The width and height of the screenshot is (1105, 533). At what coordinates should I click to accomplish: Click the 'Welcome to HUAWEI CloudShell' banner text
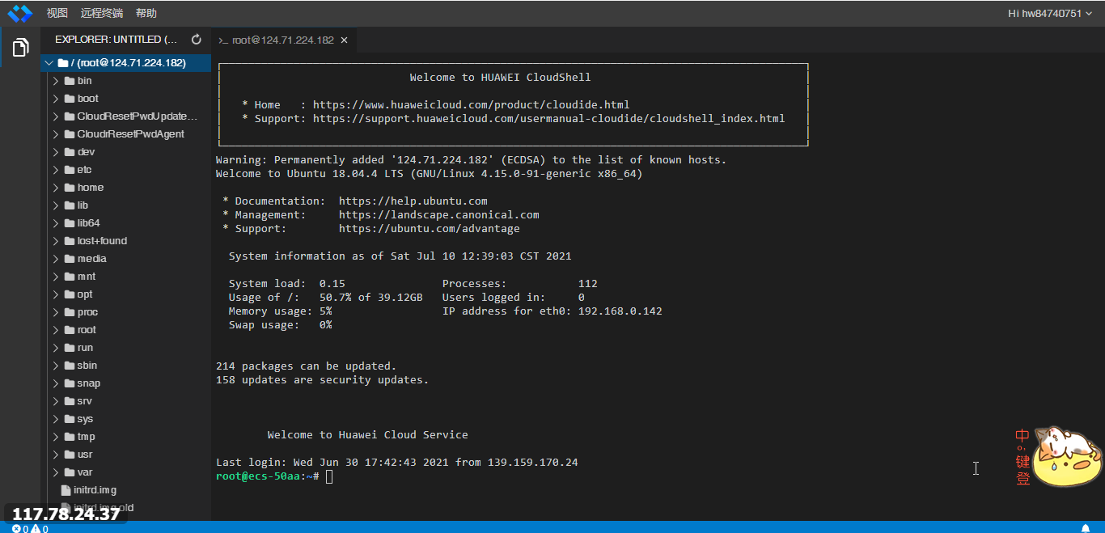point(501,78)
